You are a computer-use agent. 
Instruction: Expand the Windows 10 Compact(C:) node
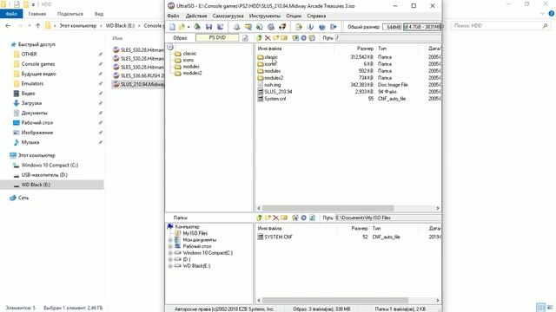pos(170,253)
